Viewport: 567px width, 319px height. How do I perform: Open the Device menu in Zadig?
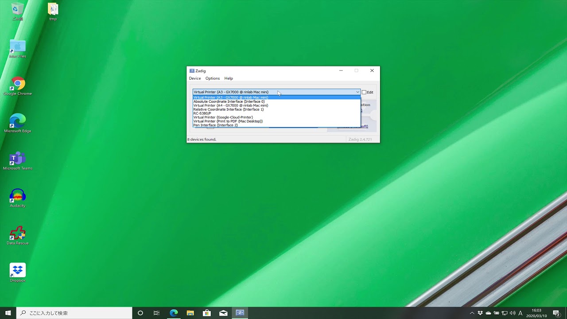tap(195, 78)
